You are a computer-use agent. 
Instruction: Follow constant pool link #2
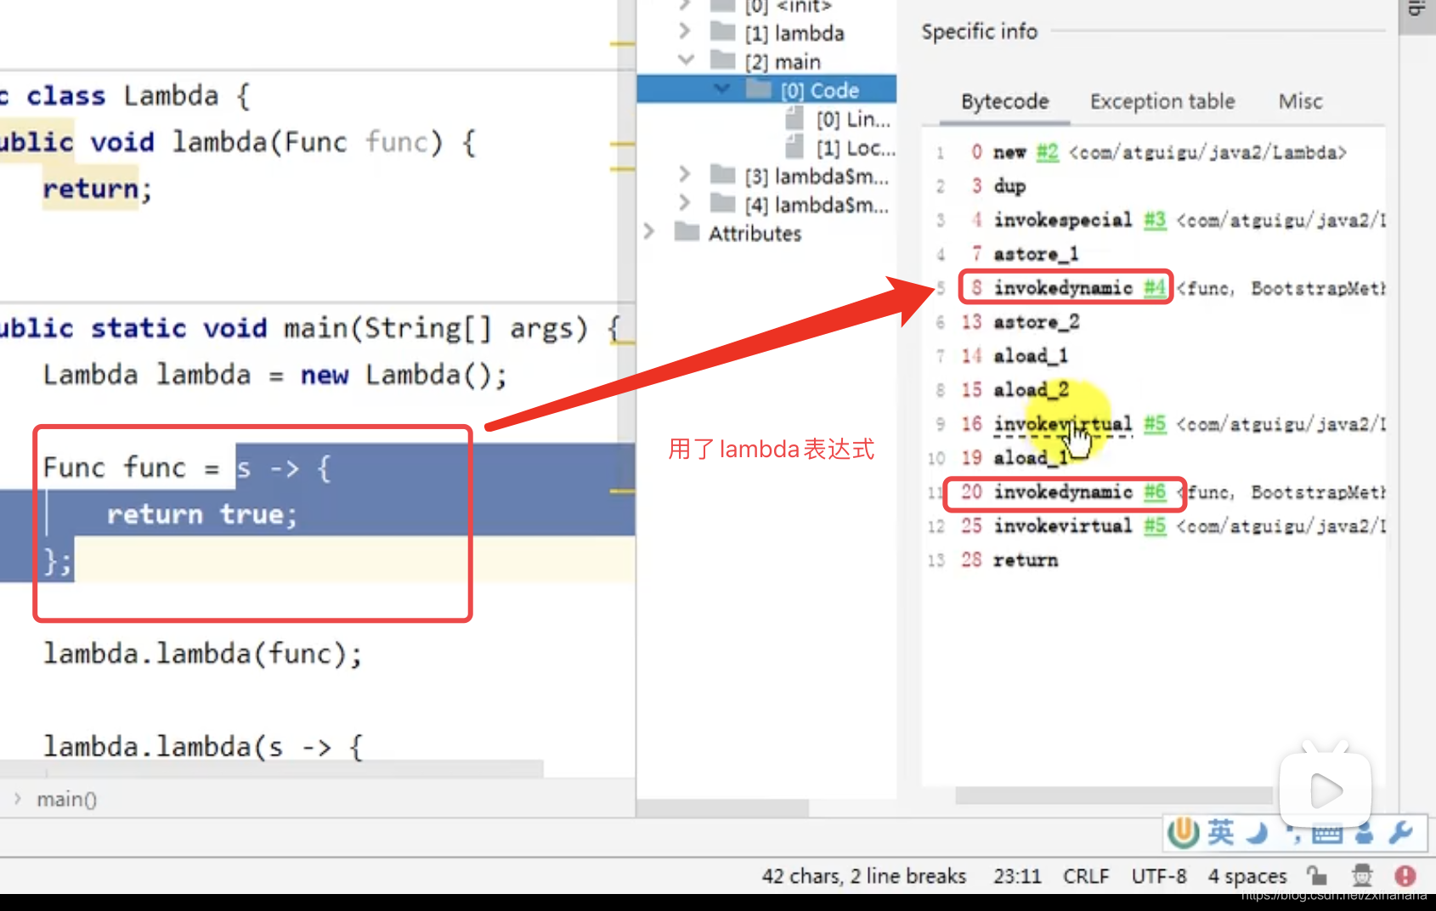[1047, 152]
